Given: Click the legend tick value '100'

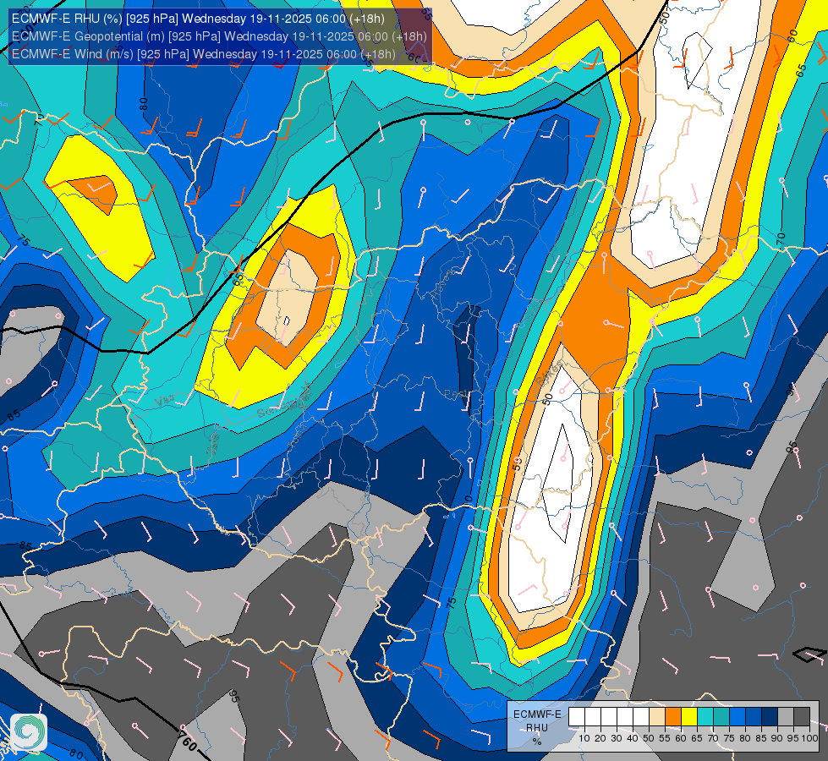Looking at the screenshot, I should click(x=809, y=738).
